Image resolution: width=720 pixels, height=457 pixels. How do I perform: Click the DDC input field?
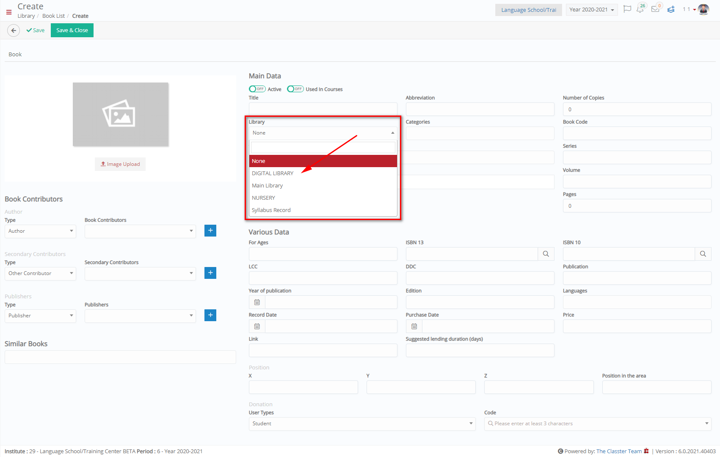[480, 278]
